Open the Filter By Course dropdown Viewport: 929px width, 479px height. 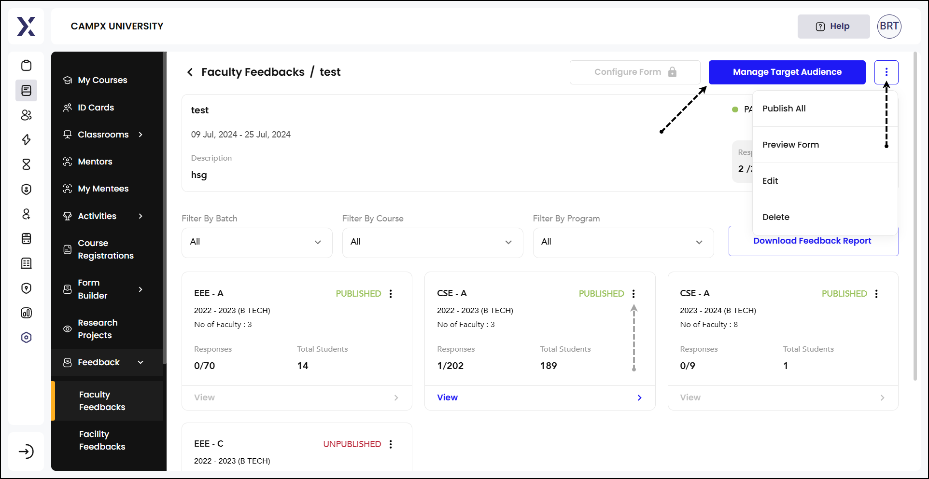433,243
